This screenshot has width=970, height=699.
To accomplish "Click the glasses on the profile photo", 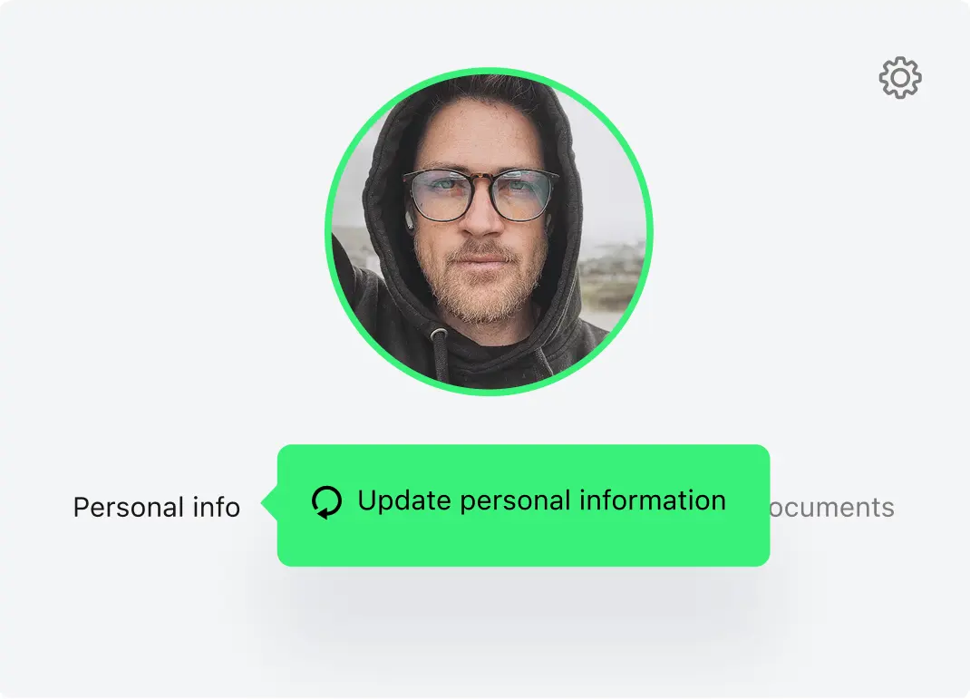I will pyautogui.click(x=480, y=196).
